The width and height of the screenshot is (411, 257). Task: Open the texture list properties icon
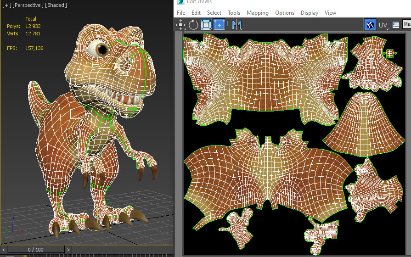tap(395, 25)
